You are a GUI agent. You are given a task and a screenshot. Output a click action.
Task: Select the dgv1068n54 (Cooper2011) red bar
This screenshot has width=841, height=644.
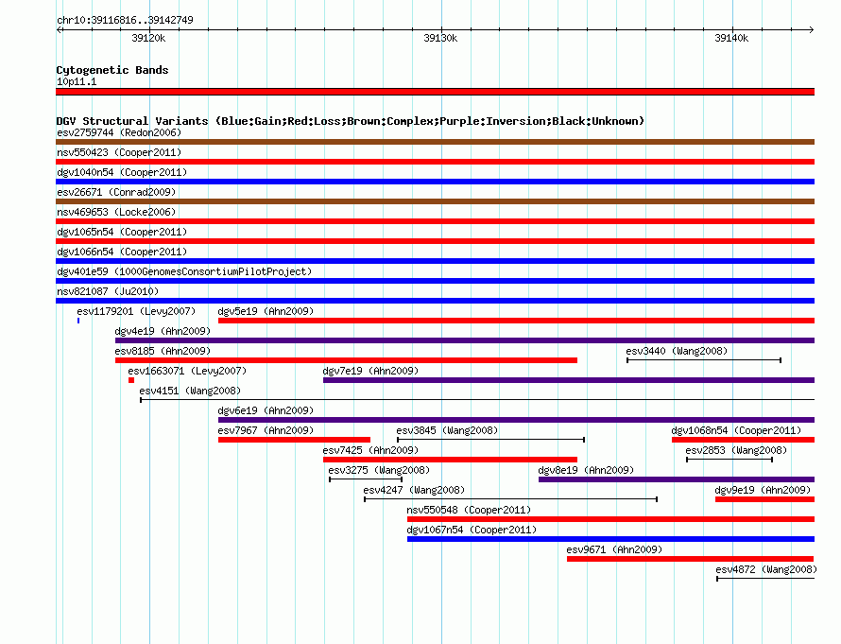[744, 440]
